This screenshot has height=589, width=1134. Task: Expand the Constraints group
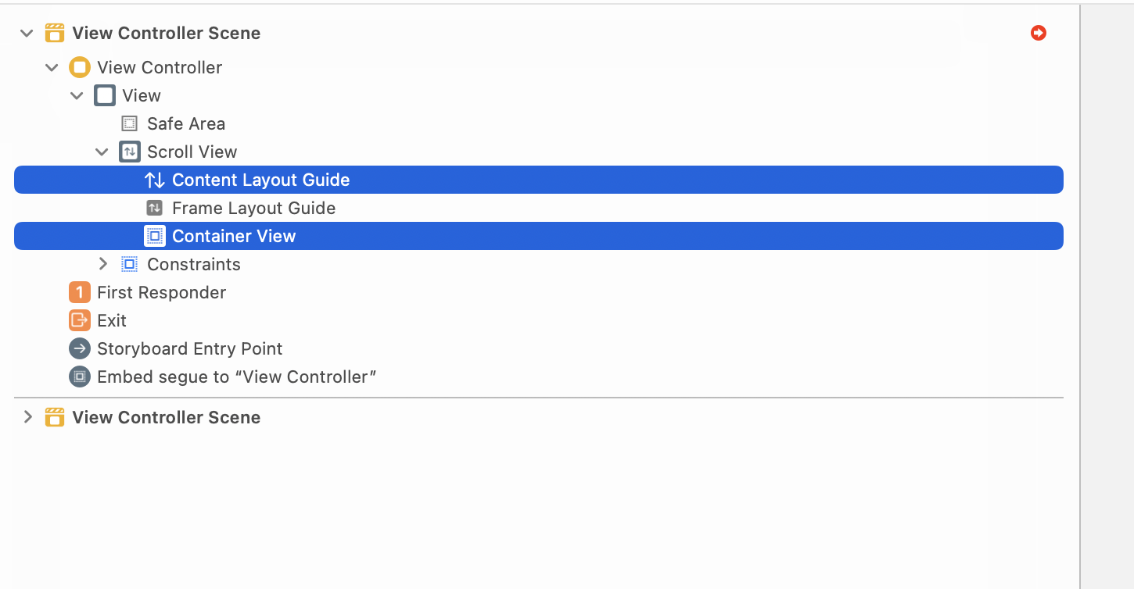pos(102,264)
